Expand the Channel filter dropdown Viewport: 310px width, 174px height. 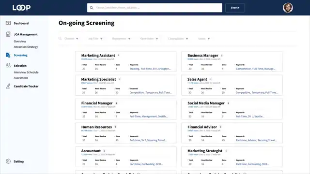pos(71,39)
